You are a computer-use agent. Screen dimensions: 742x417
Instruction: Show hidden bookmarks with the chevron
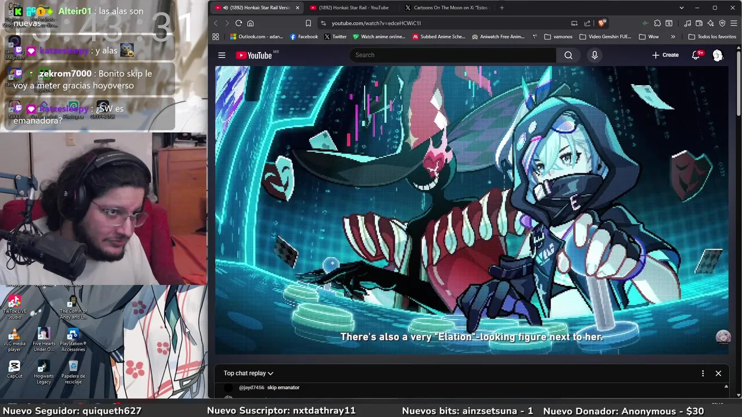[x=672, y=36]
